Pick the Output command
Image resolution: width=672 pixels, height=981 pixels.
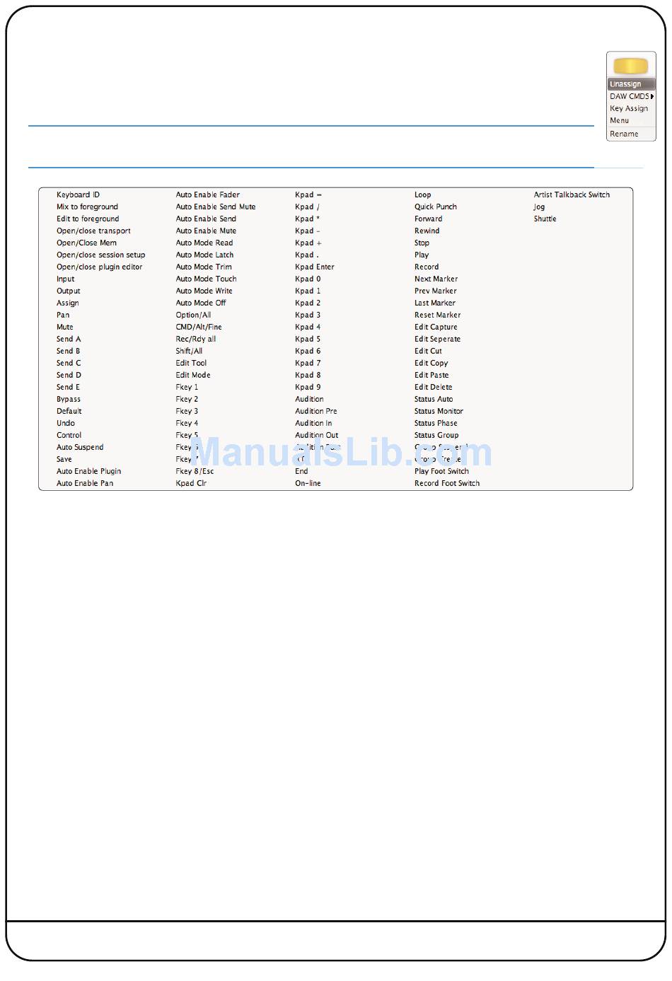click(68, 291)
